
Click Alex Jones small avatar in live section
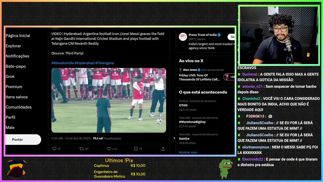[x=180, y=70]
